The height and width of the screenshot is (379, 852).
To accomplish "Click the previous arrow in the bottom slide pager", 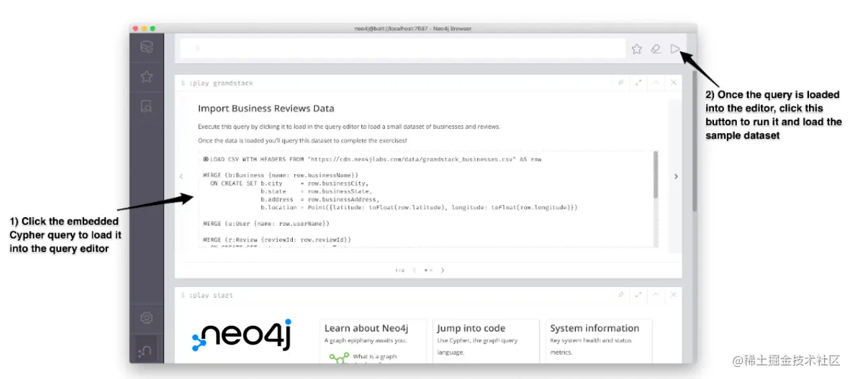I will 414,270.
